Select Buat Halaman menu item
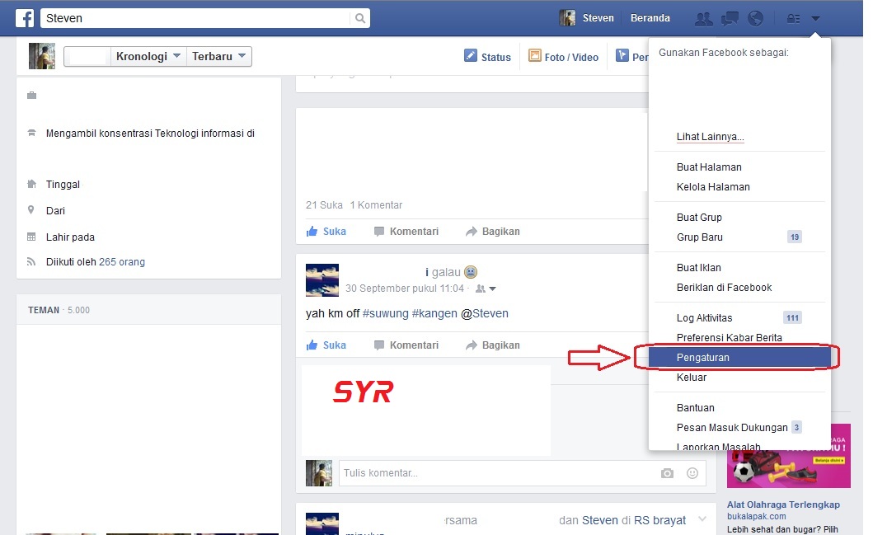This screenshot has height=535, width=873. 709,167
